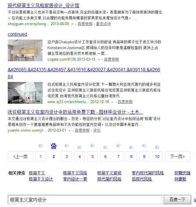The image size is (196, 207).
Task: Go to results page 6
Action: pos(105,156)
